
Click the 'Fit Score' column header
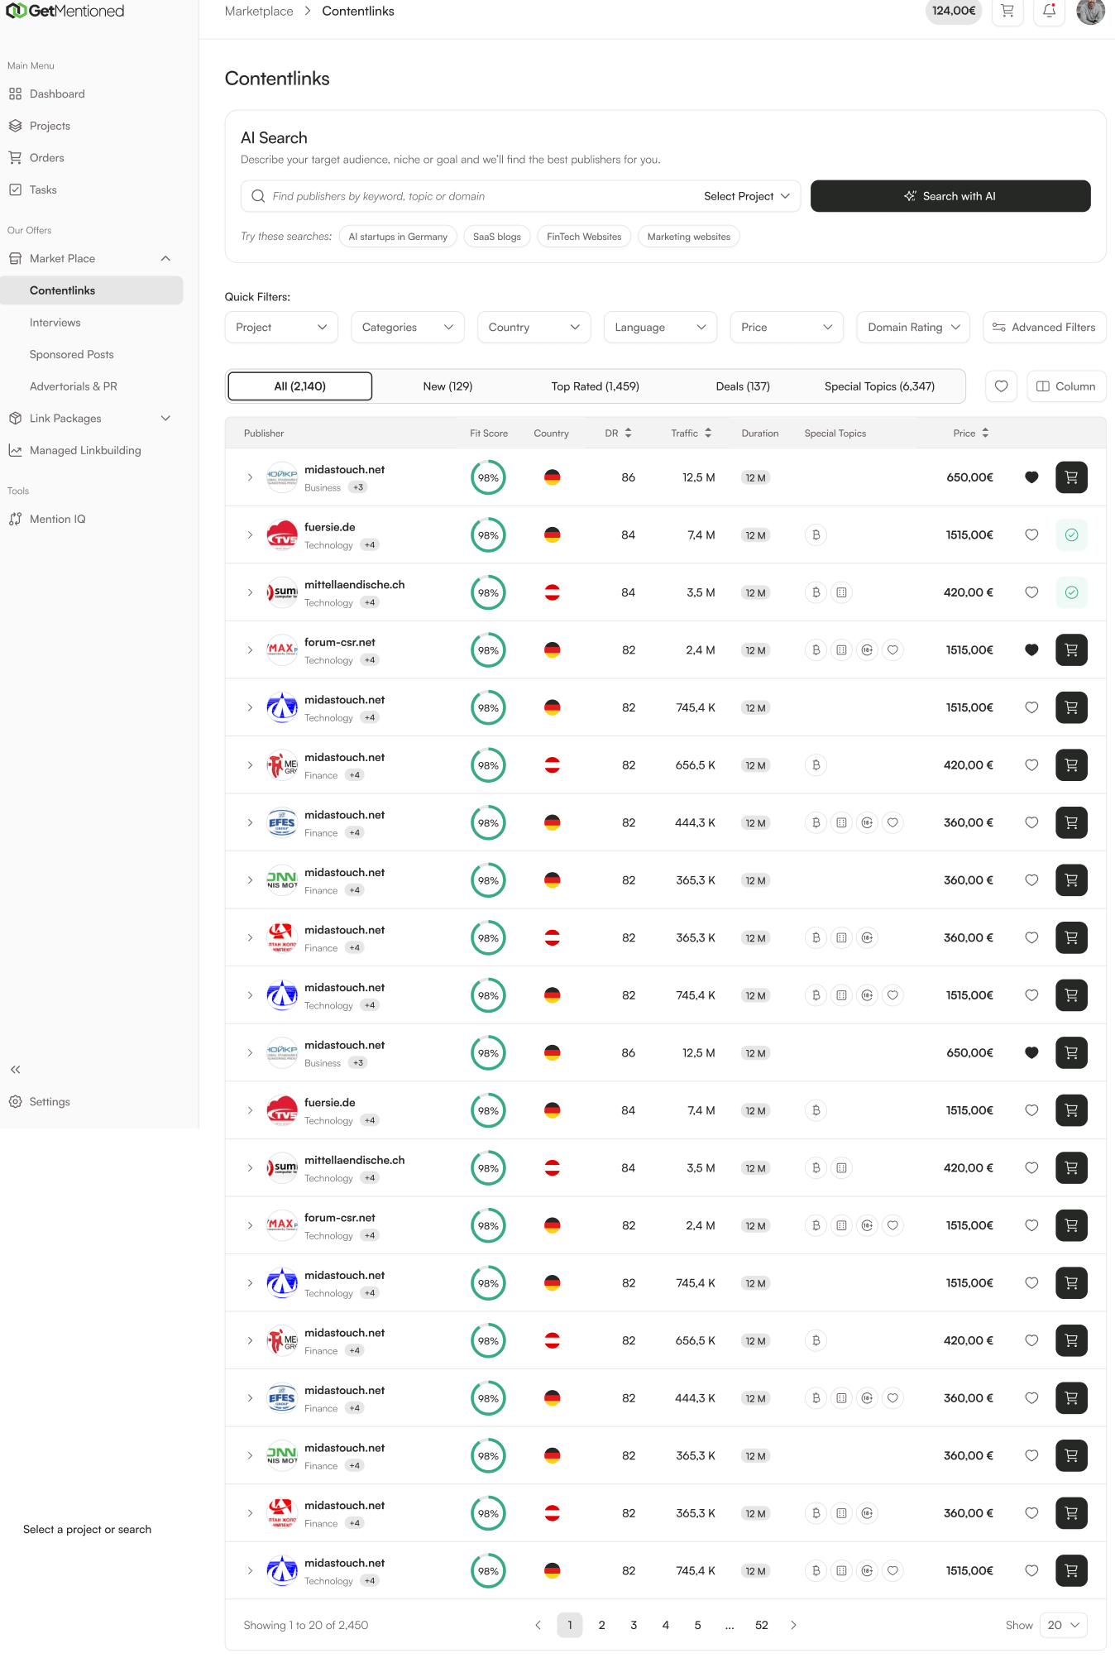tap(489, 433)
